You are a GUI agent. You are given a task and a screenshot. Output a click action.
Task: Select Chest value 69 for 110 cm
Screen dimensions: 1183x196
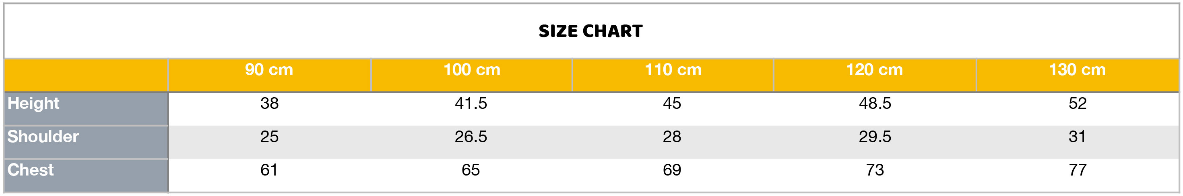coord(672,170)
